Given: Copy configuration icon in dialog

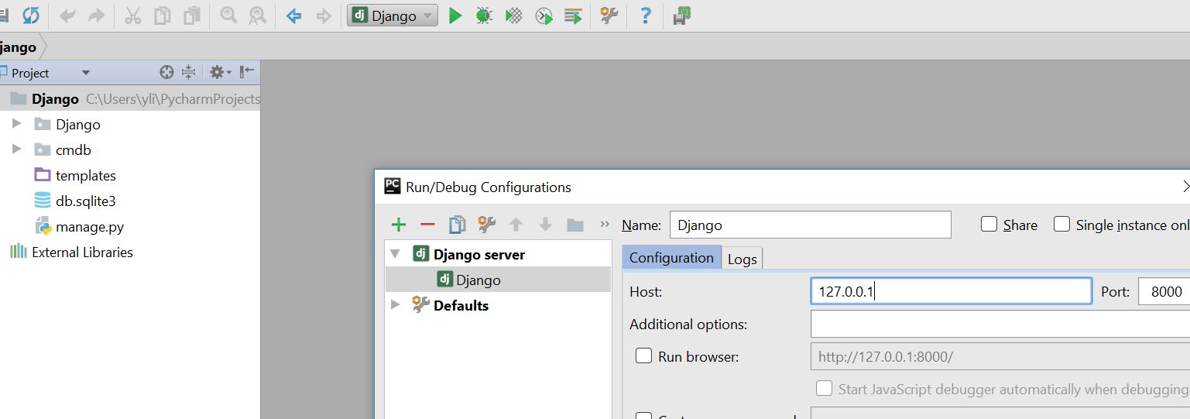Looking at the screenshot, I should point(458,225).
